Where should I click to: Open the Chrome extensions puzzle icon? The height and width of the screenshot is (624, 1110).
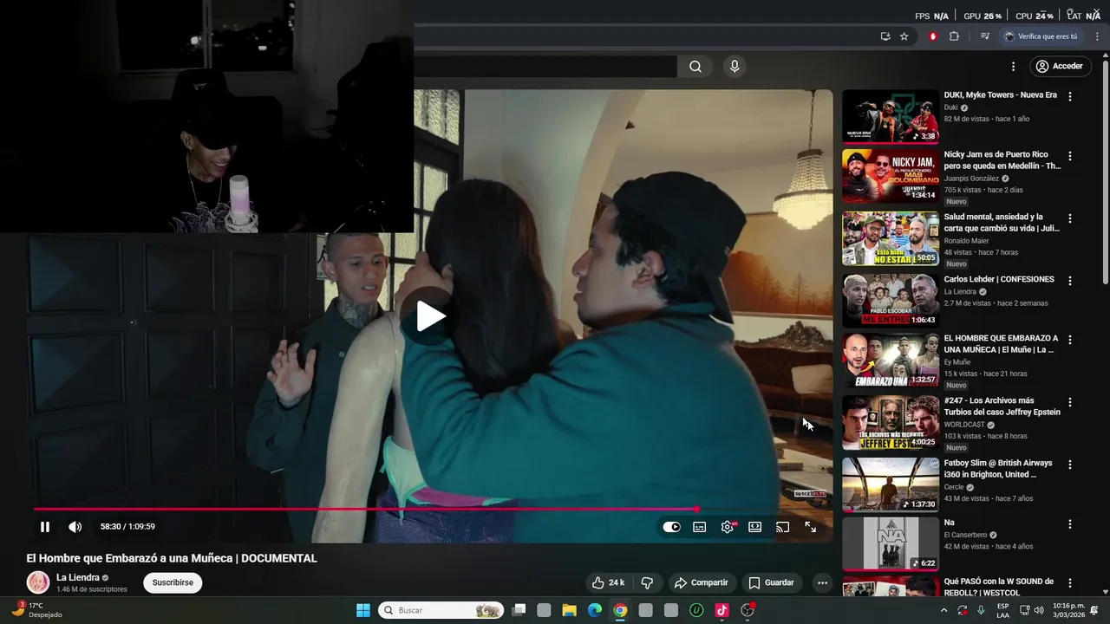(x=954, y=36)
